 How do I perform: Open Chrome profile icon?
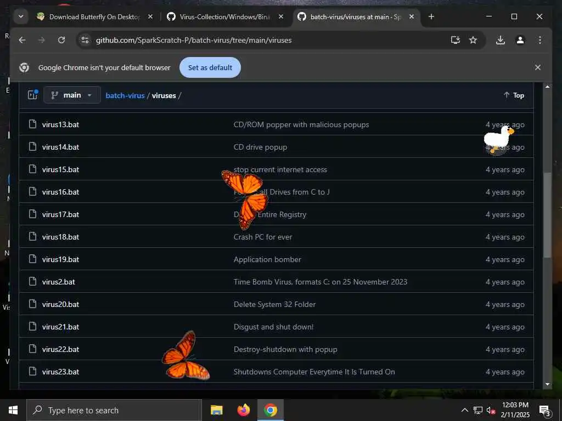tap(520, 40)
